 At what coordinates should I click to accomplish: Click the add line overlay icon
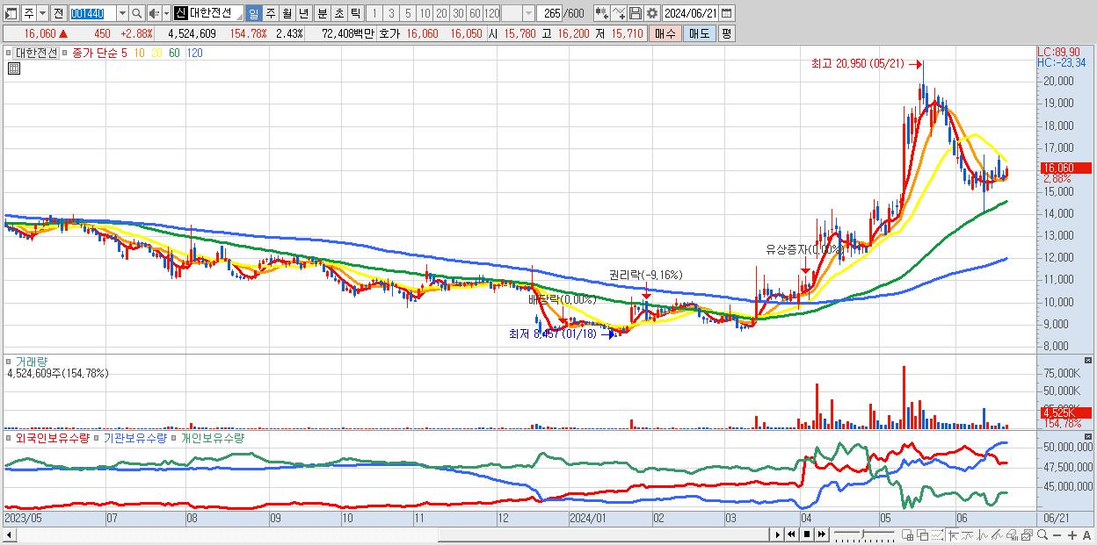click(619, 13)
